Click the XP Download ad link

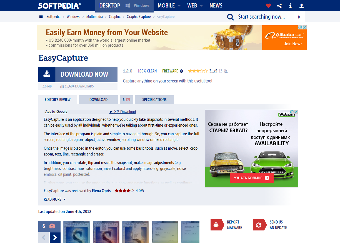[123, 112]
